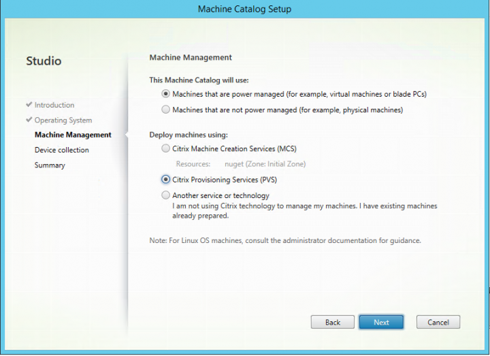Click the Studio heading
This screenshot has height=356, width=490.
point(44,61)
